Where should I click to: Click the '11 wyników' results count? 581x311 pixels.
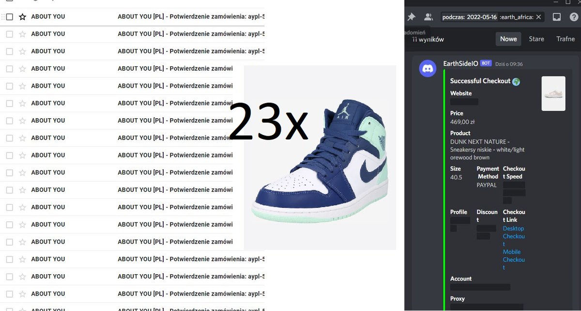(x=428, y=39)
